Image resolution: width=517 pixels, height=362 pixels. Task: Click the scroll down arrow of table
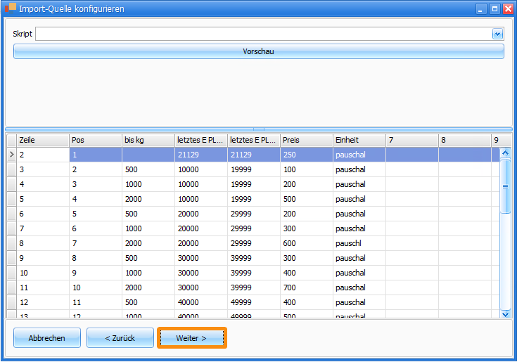504,314
